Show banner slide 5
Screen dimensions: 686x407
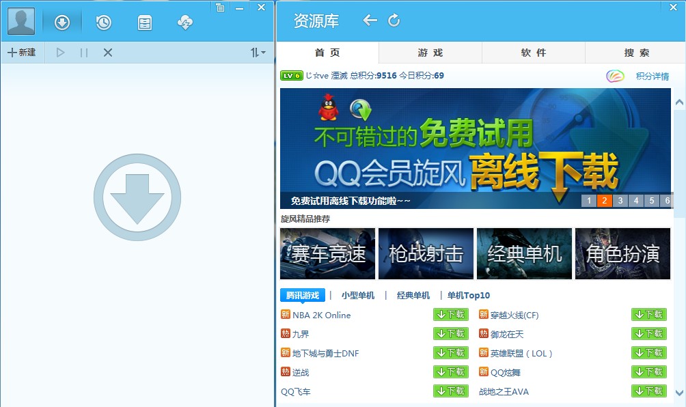652,201
